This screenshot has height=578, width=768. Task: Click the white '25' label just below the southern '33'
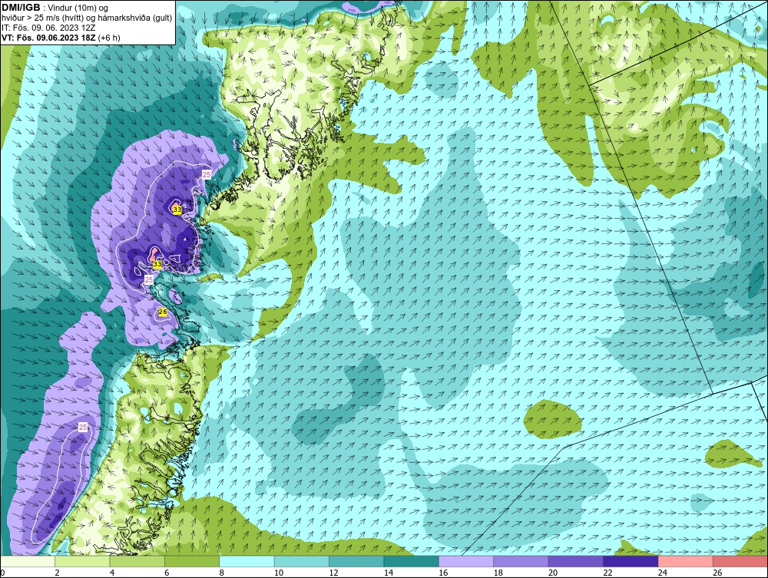point(149,279)
